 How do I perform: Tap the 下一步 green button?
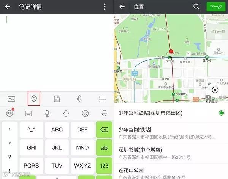[216, 7]
